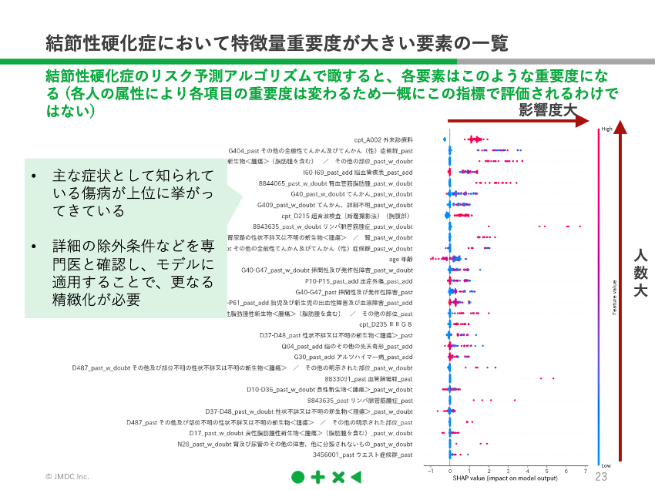655x490 pixels.
Task: Click the slide page number 23
Action: (601, 477)
